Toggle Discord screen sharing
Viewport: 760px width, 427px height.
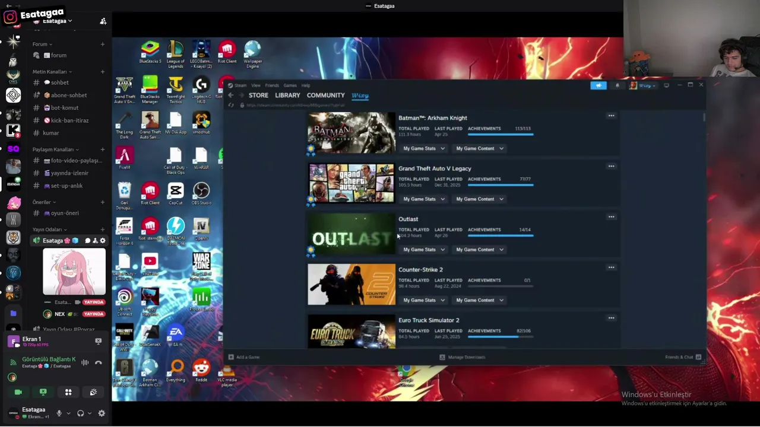tap(43, 392)
